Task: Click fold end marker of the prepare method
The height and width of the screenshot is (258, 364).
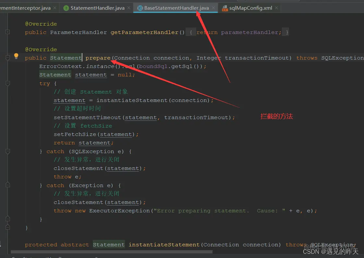Action: pyautogui.click(x=8, y=227)
